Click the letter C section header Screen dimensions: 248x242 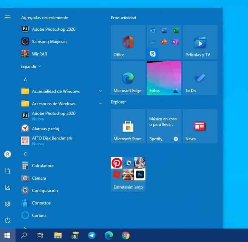[x=25, y=154]
